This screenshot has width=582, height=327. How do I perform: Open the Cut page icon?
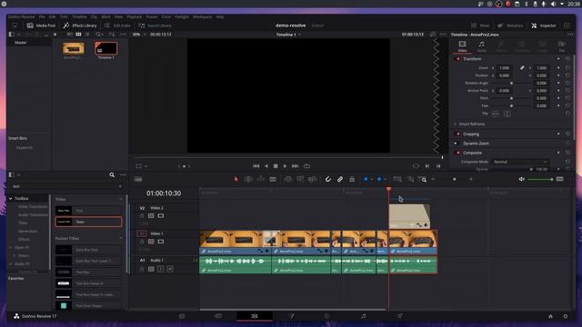click(218, 316)
